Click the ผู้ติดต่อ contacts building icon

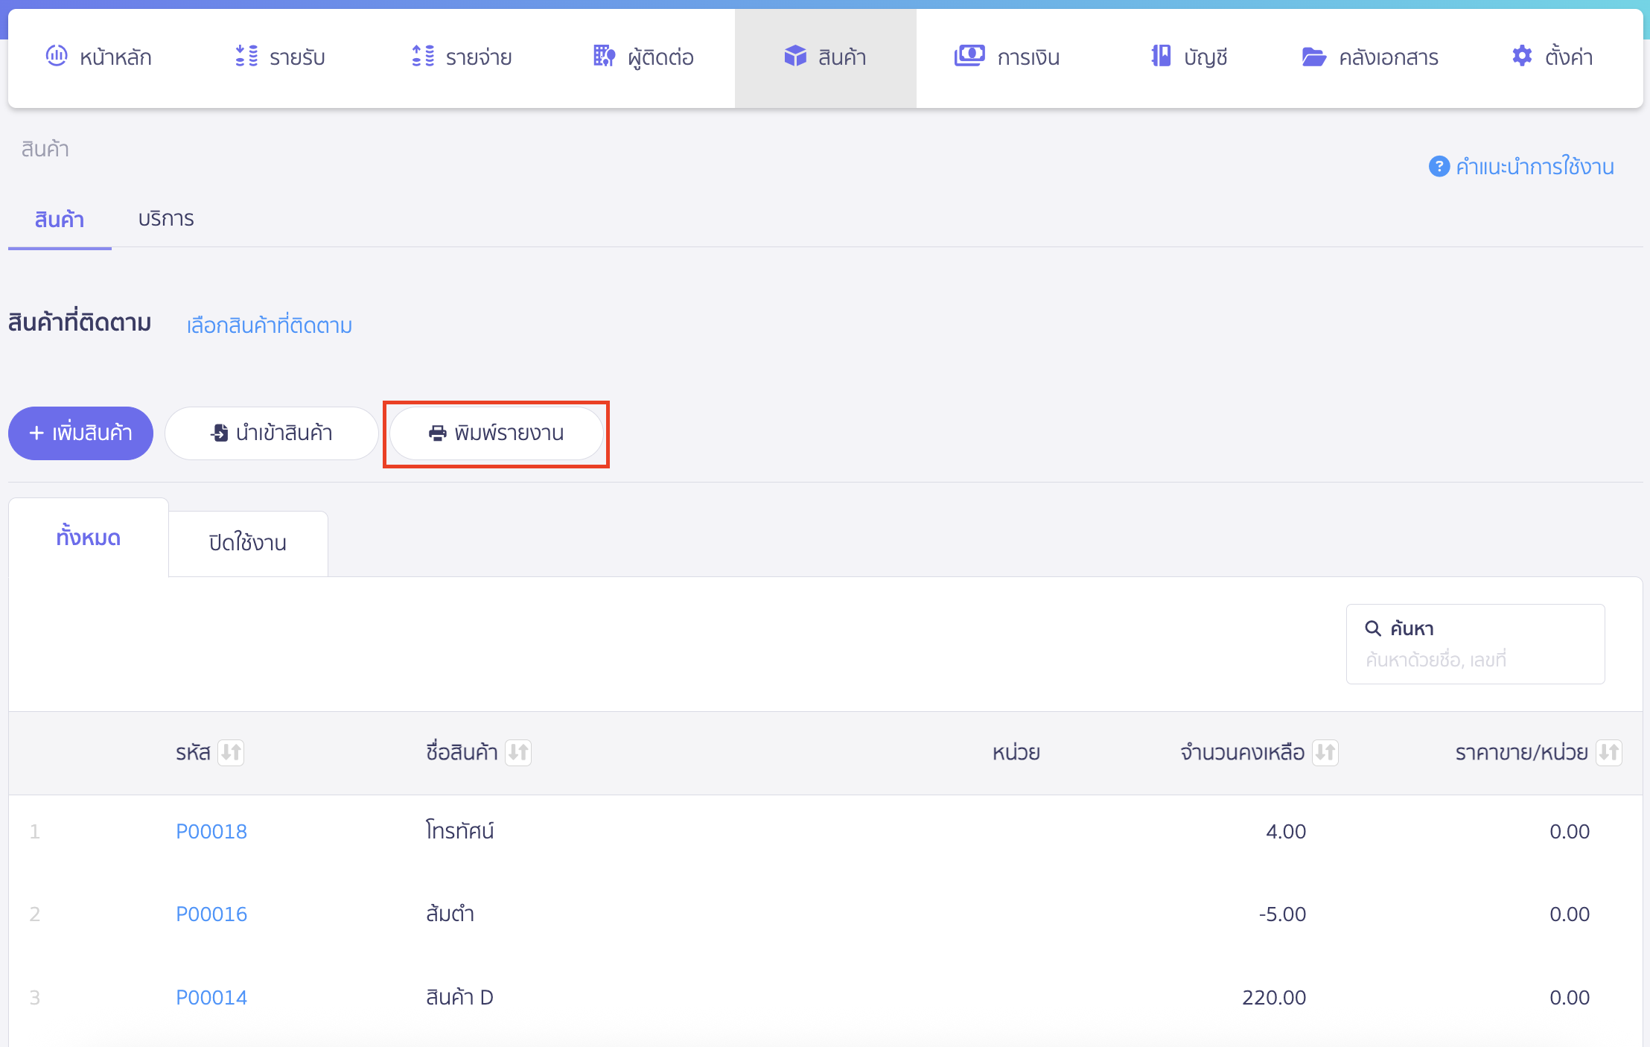tap(604, 56)
